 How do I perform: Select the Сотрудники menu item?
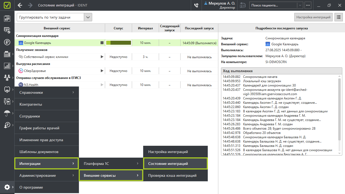click(47, 116)
